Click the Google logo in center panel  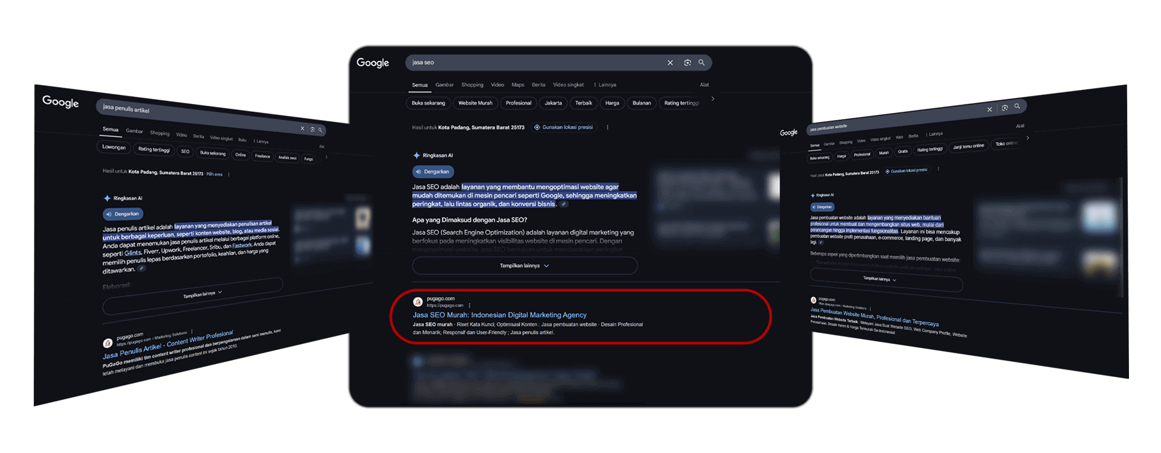coord(372,63)
